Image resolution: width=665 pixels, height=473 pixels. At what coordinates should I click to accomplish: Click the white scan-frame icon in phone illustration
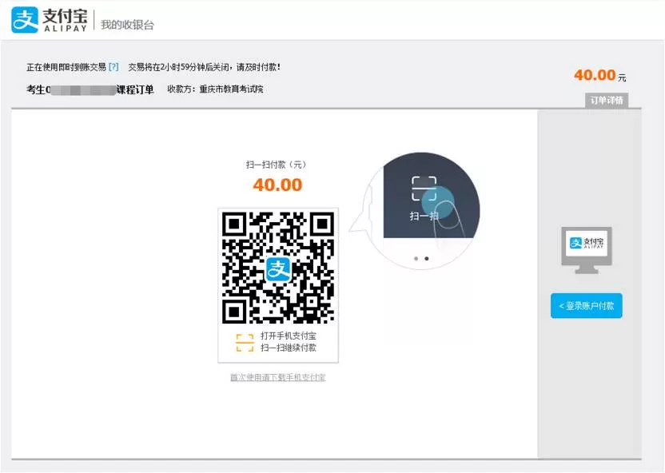pos(424,189)
